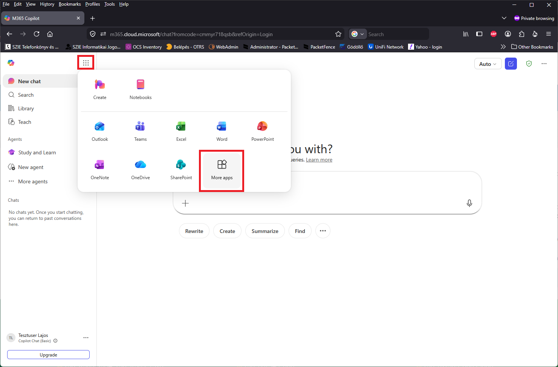Open the File menu
Image resolution: width=558 pixels, height=367 pixels.
coord(6,4)
